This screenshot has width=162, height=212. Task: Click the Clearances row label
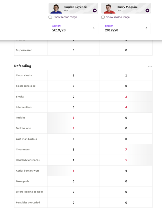tap(23, 150)
